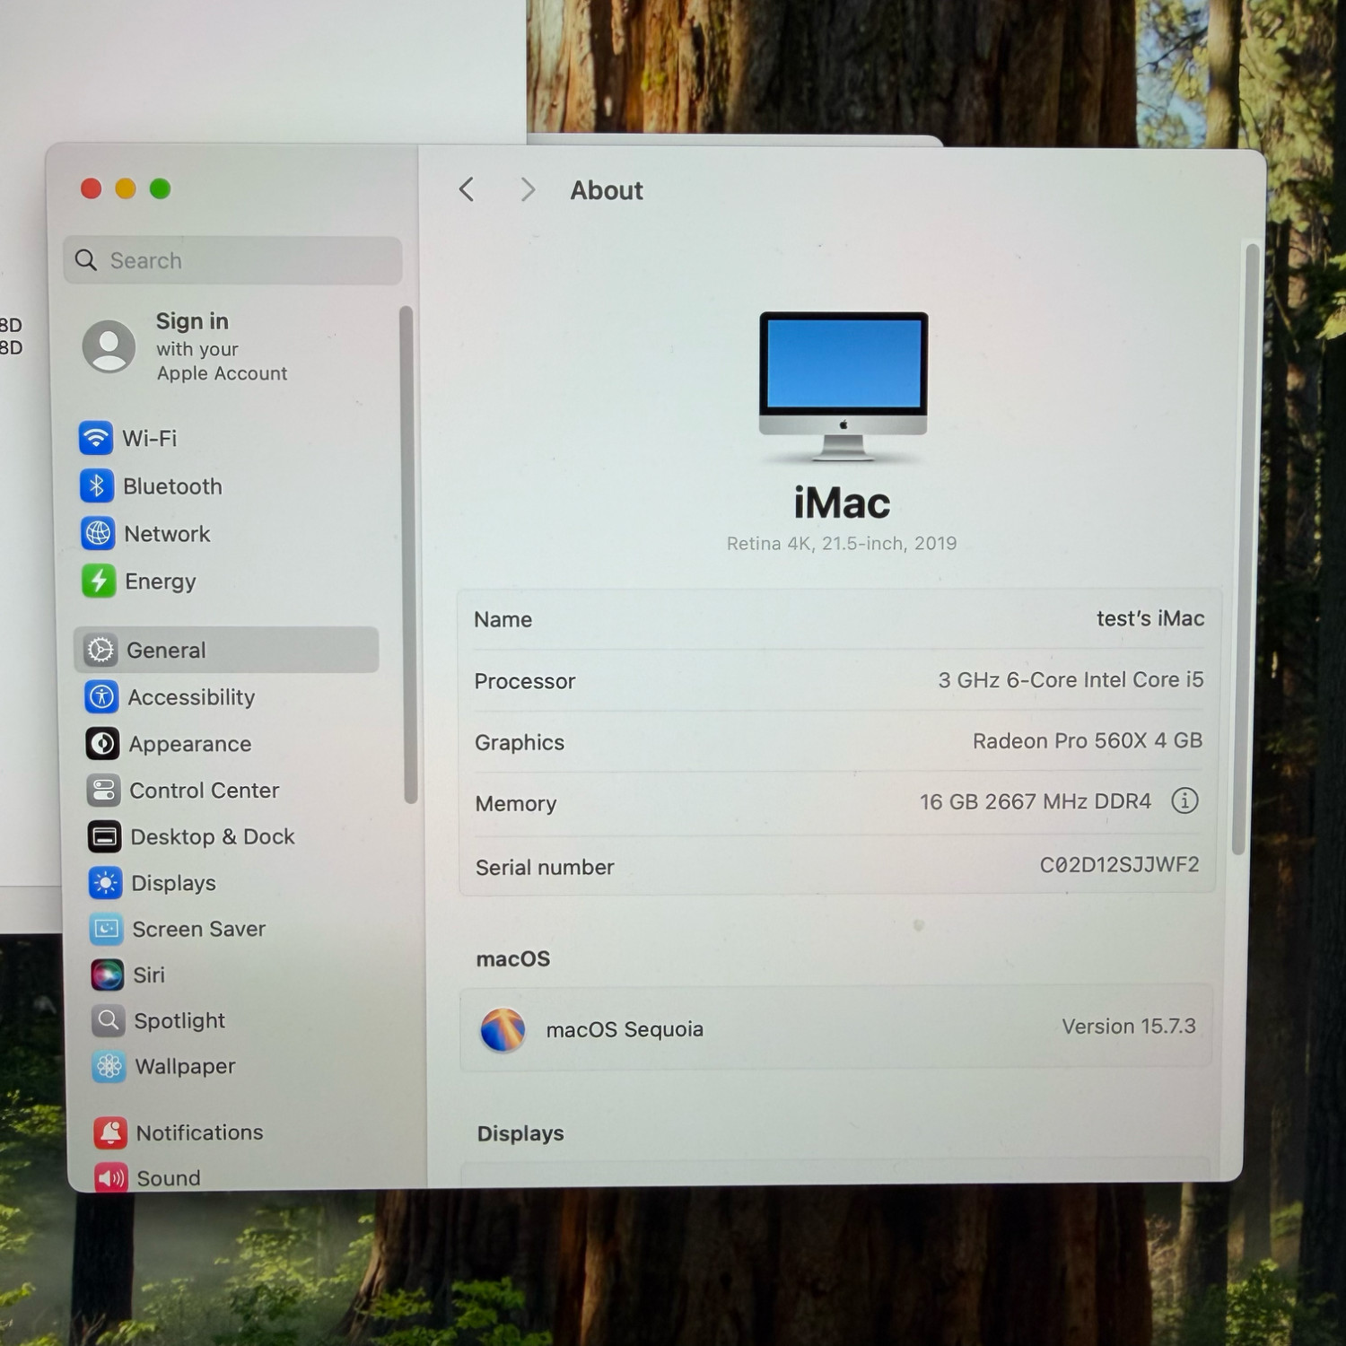
Task: Select the Desktop & Dock icon
Action: coord(104,836)
